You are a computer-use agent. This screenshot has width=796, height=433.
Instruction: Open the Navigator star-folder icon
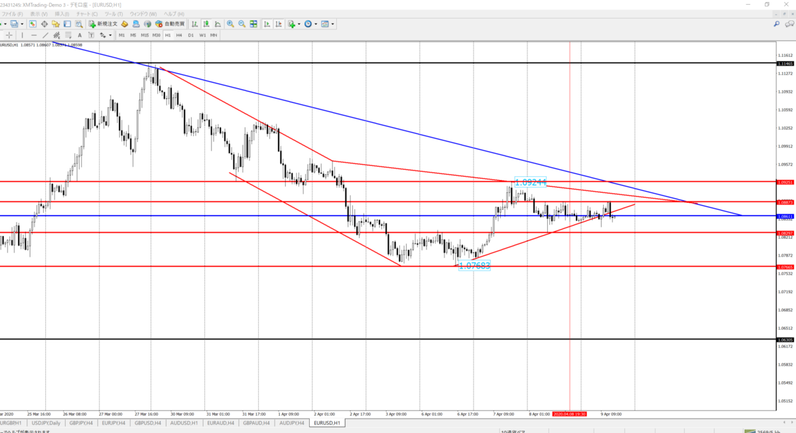56,24
